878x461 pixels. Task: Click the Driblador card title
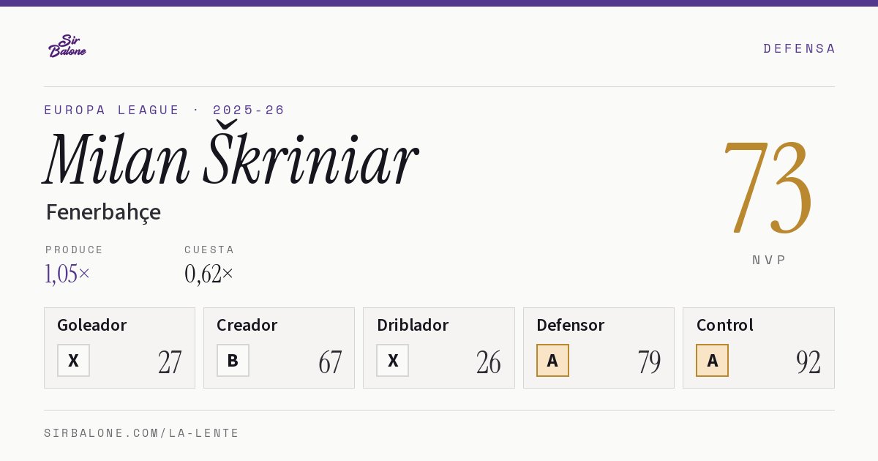point(413,325)
